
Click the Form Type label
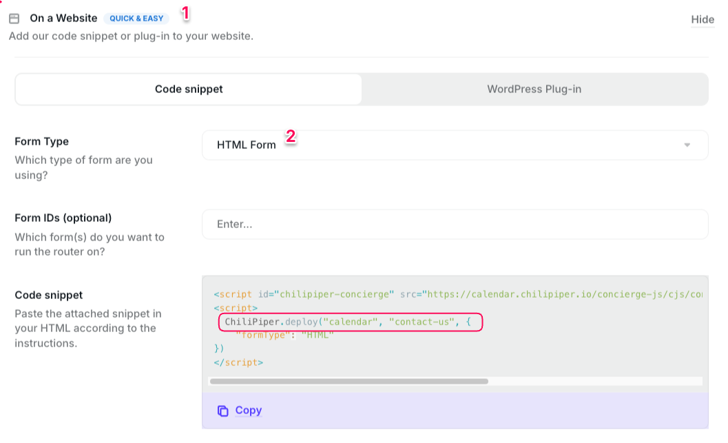click(42, 141)
